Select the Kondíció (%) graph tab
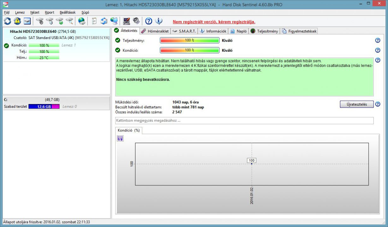Screen dimensions: 388x227 click(128, 130)
